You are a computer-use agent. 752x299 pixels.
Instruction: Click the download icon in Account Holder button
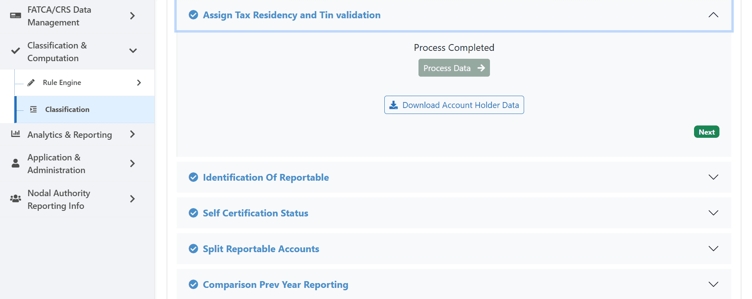pyautogui.click(x=393, y=105)
